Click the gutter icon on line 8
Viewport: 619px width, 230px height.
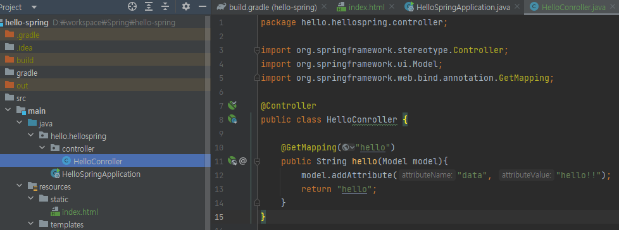pyautogui.click(x=232, y=119)
